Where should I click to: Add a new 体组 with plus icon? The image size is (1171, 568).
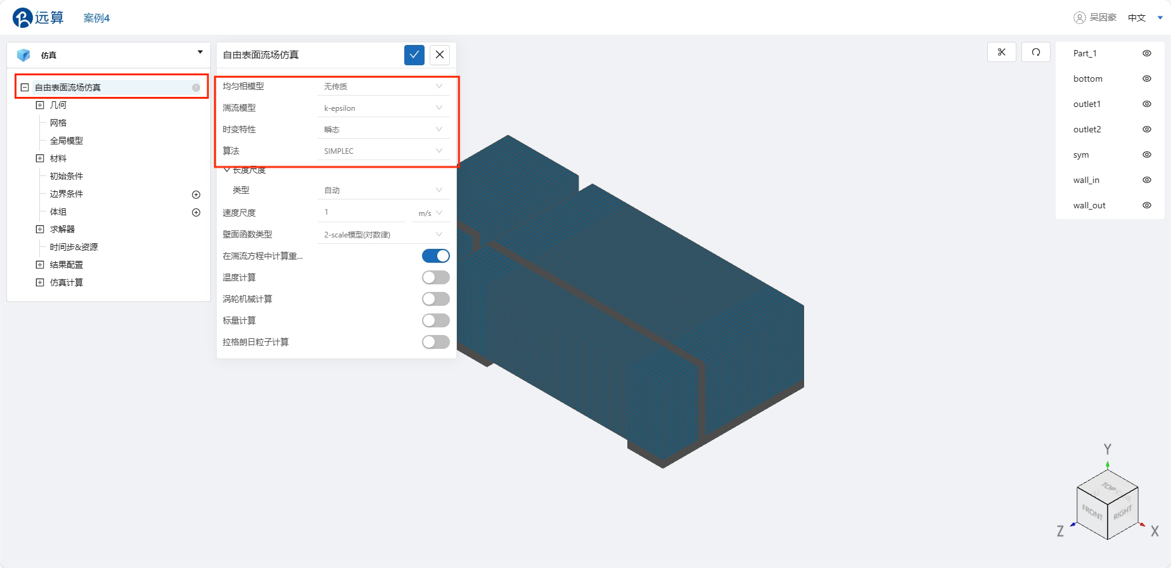pos(196,212)
